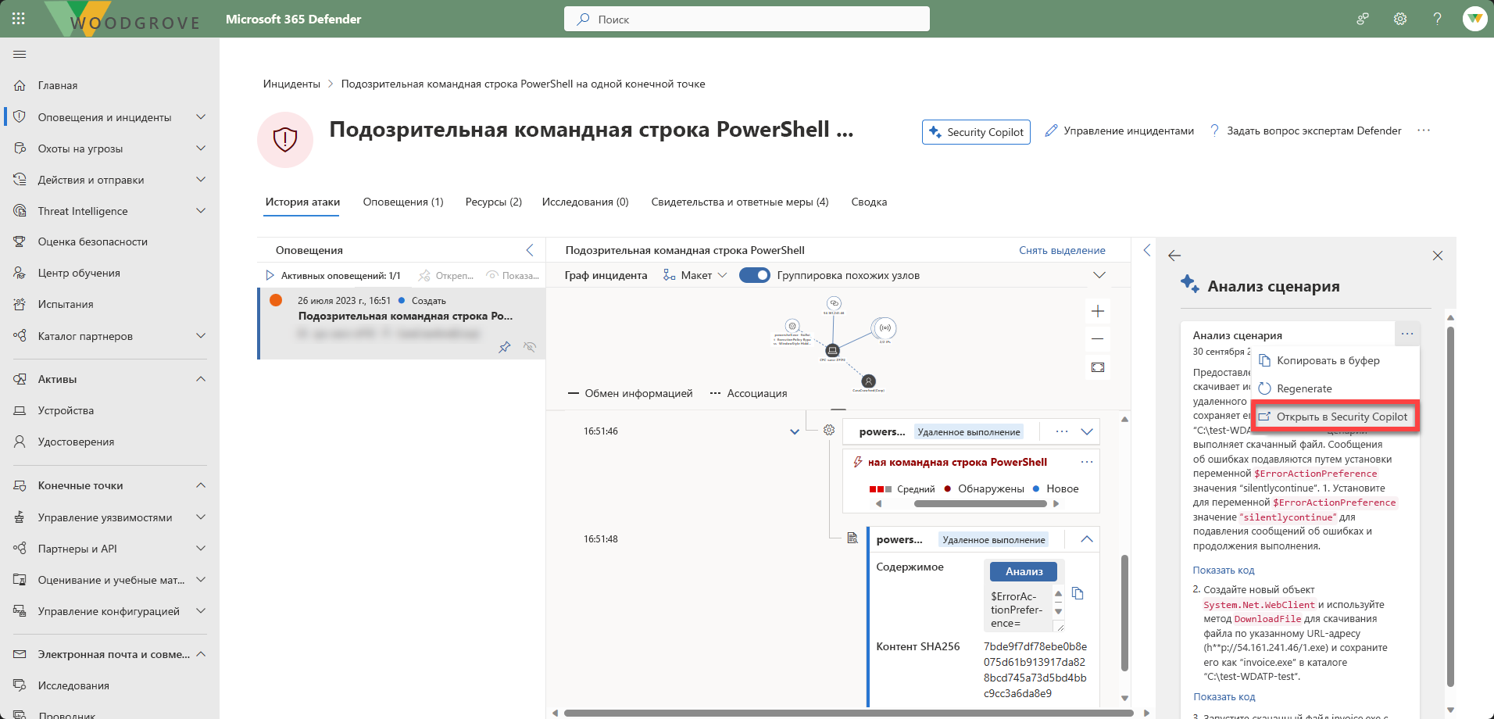Go back in the Copilot analysis panel

click(x=1174, y=256)
